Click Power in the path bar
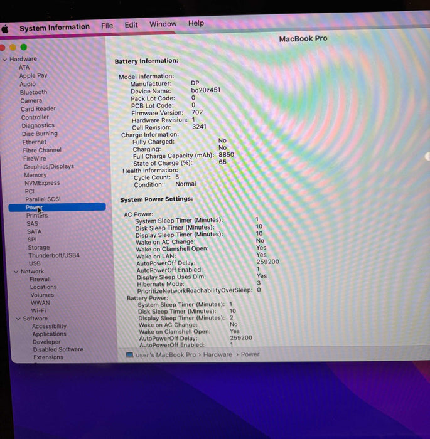This screenshot has width=430, height=439. click(250, 354)
